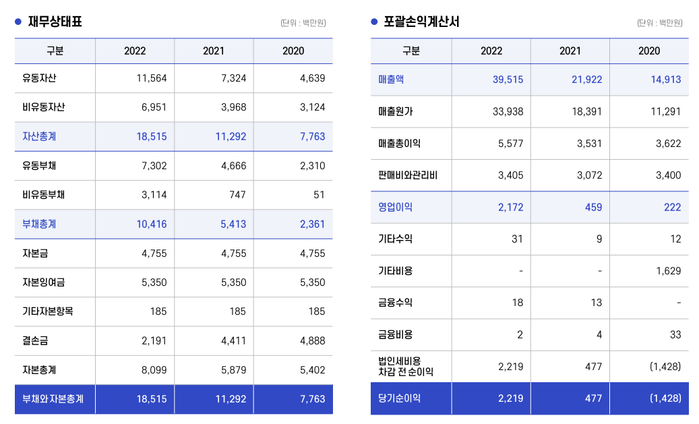
Task: Click the 2,191 결손금 value
Action: 154,340
